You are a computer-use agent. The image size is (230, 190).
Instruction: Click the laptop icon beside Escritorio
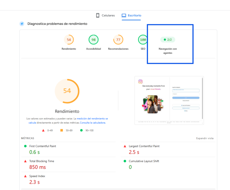pyautogui.click(x=124, y=15)
